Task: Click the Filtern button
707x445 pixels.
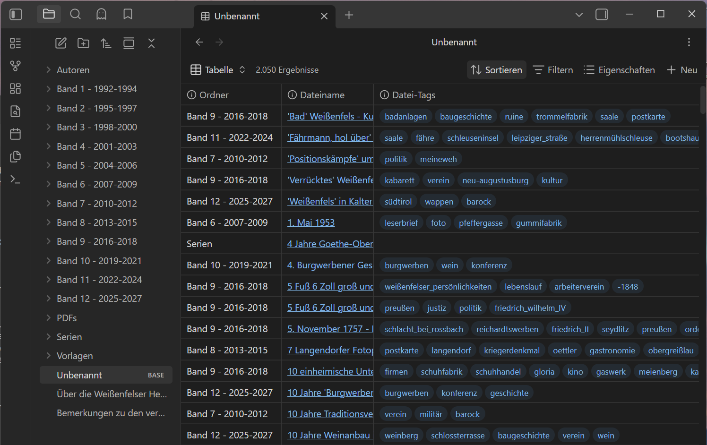Action: pyautogui.click(x=553, y=70)
